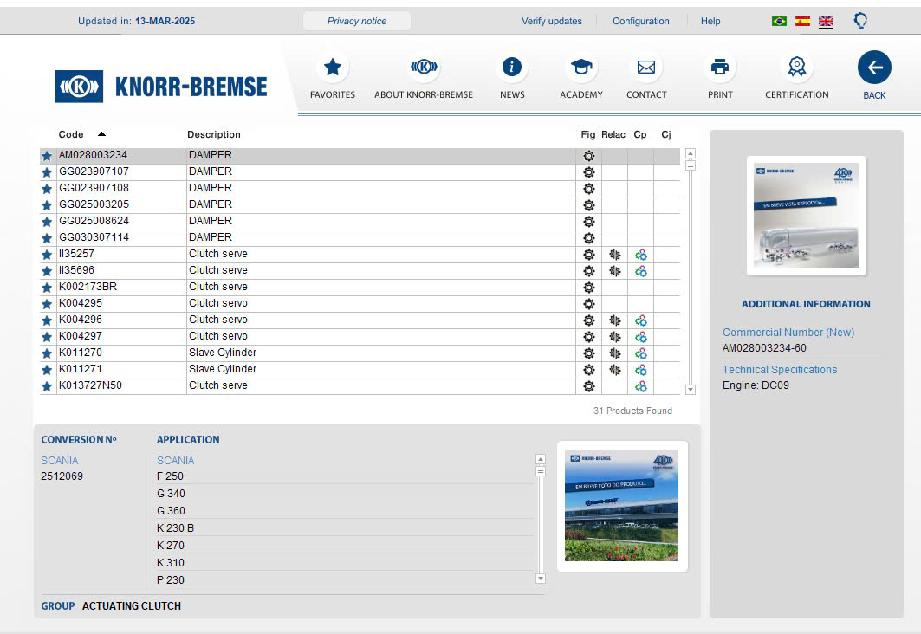Open the Favorites star icon

[x=333, y=67]
